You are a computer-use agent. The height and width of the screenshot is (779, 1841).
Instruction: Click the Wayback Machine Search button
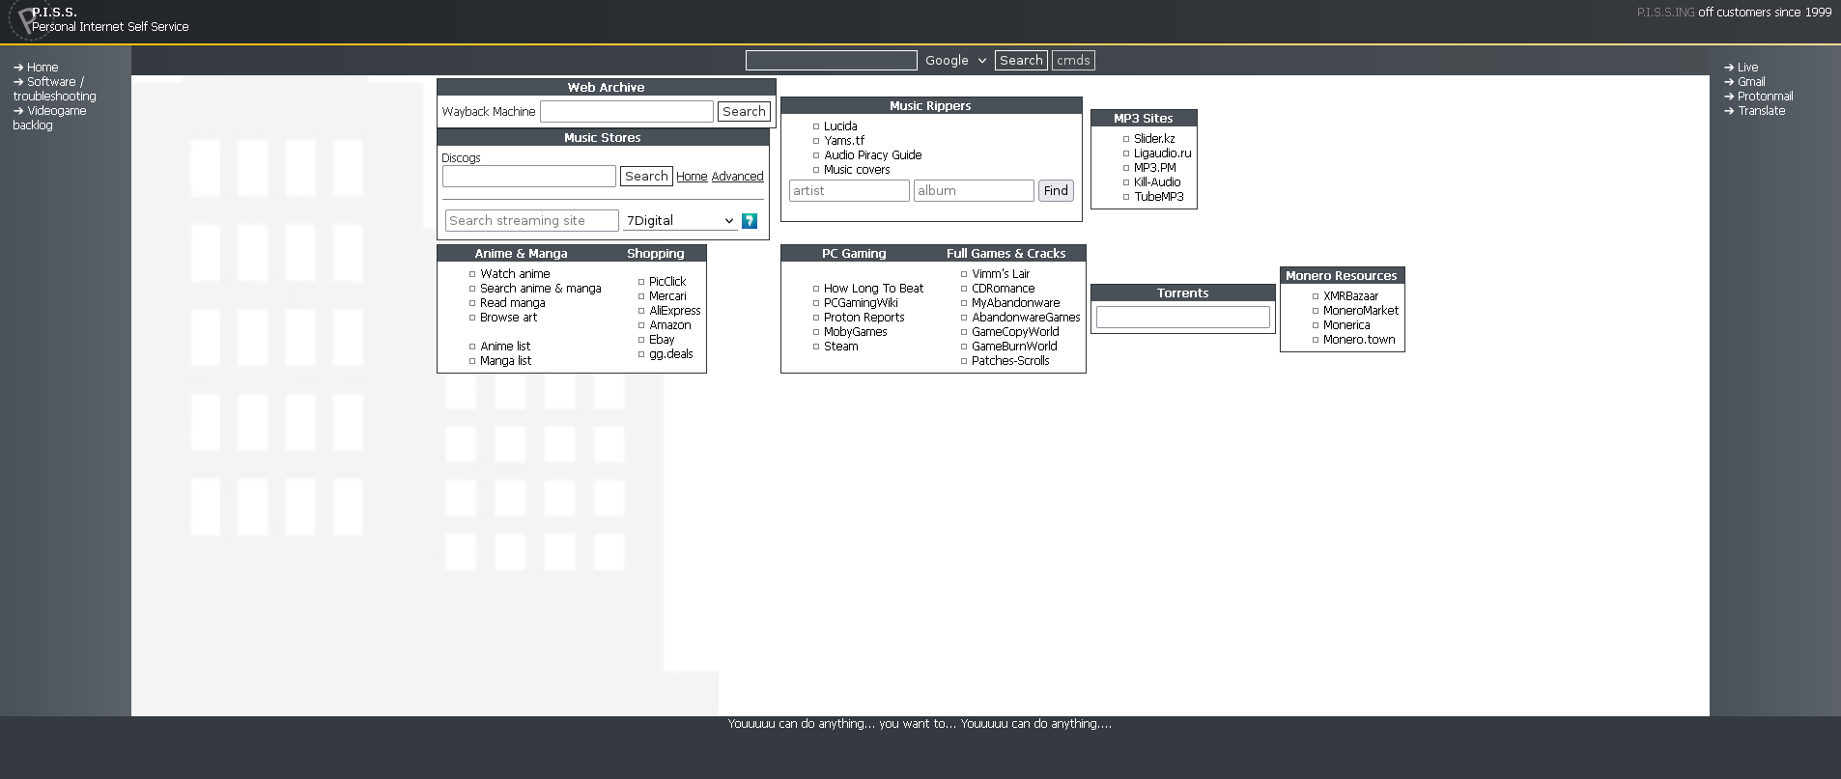click(744, 112)
